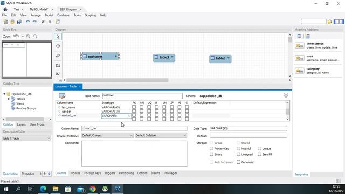Image resolution: width=345 pixels, height=194 pixels.
Task: Open File Explorer from the taskbar
Action: click(x=56, y=189)
